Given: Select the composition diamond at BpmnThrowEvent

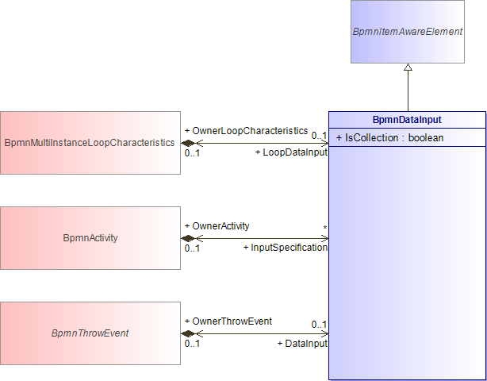Looking at the screenshot, I should tap(187, 333).
